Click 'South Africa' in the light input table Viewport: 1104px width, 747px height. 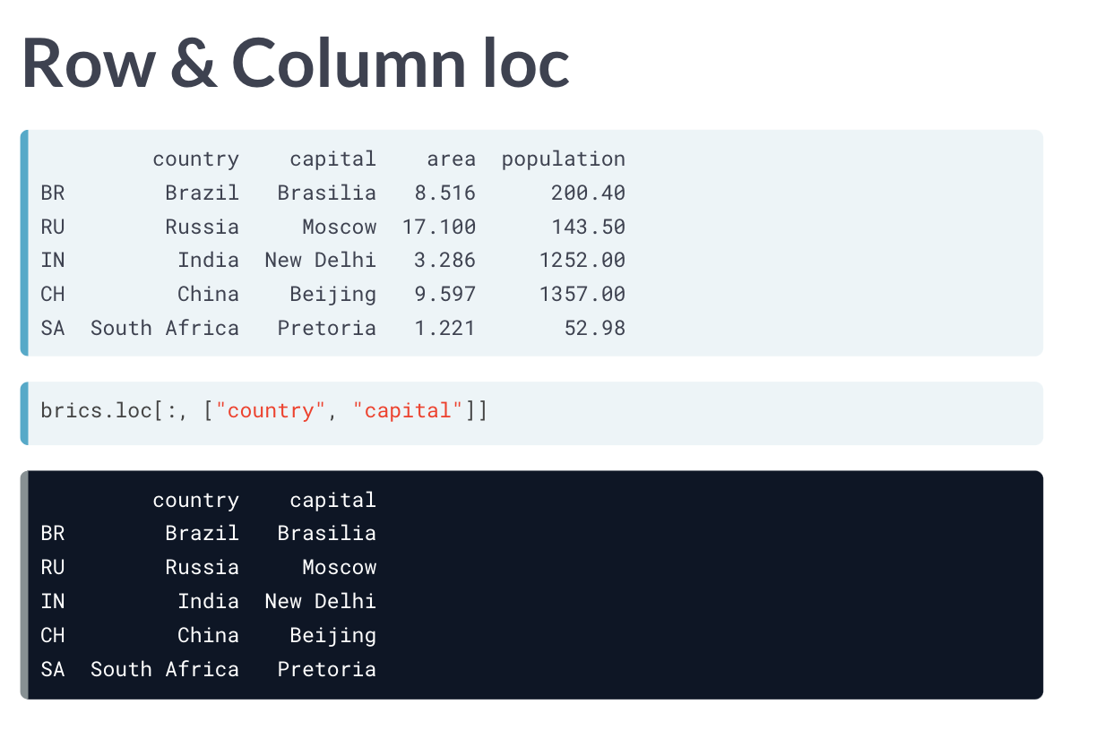tap(165, 328)
